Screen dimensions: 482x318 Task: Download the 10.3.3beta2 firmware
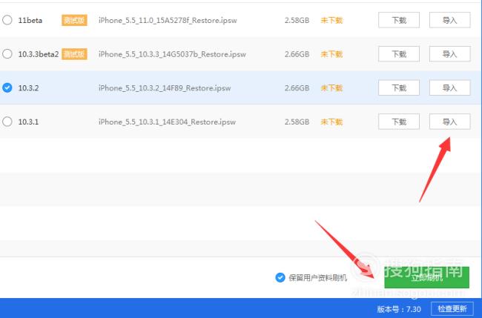pos(399,54)
